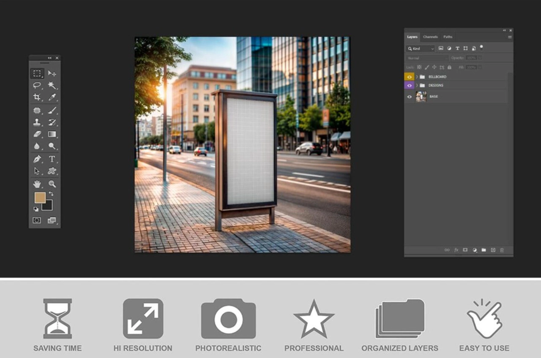Reset default foreground and background colors

[x=36, y=209]
